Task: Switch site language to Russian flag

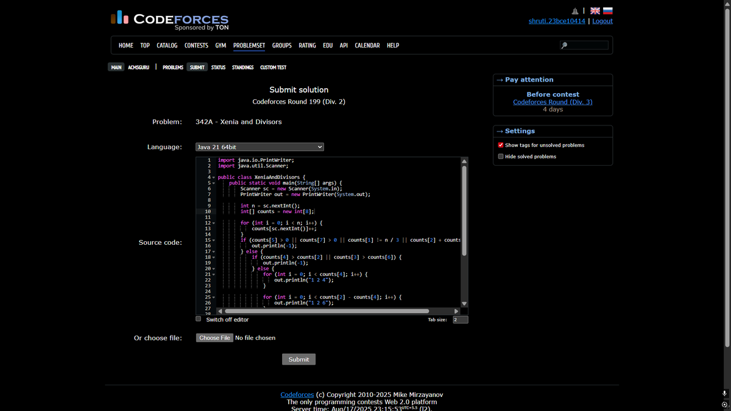Action: pyautogui.click(x=607, y=11)
